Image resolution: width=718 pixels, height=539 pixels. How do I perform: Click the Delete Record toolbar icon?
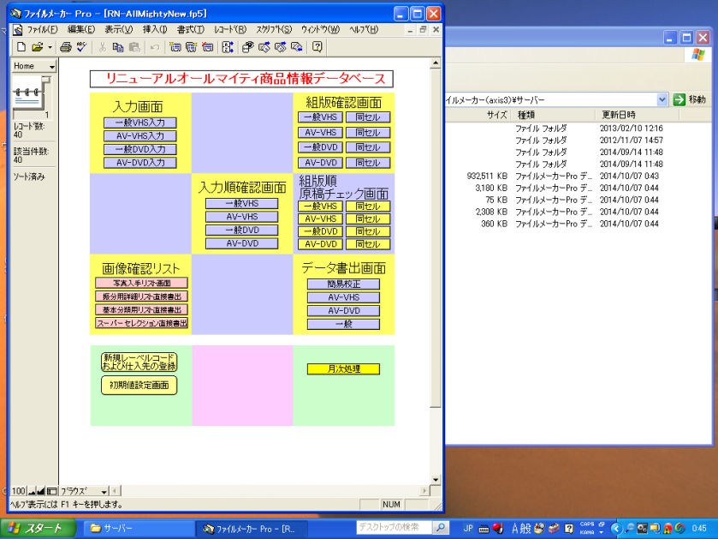[x=207, y=47]
